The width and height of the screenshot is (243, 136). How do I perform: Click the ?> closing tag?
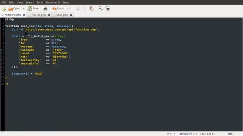(x=7, y=84)
